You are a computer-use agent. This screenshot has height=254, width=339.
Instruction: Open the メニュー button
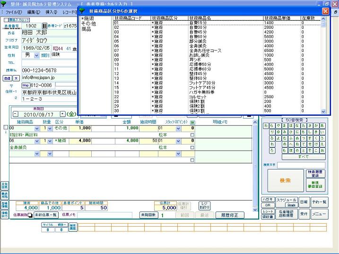pos(319,214)
